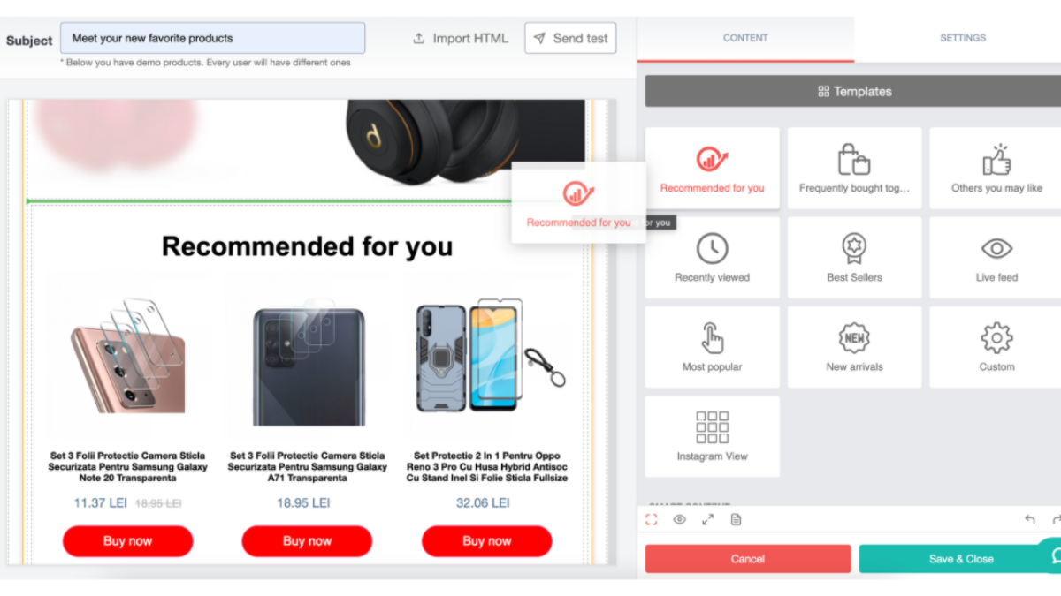Viewport: 1061px width, 596px height.
Task: Click the Subject input field
Action: pos(212,38)
